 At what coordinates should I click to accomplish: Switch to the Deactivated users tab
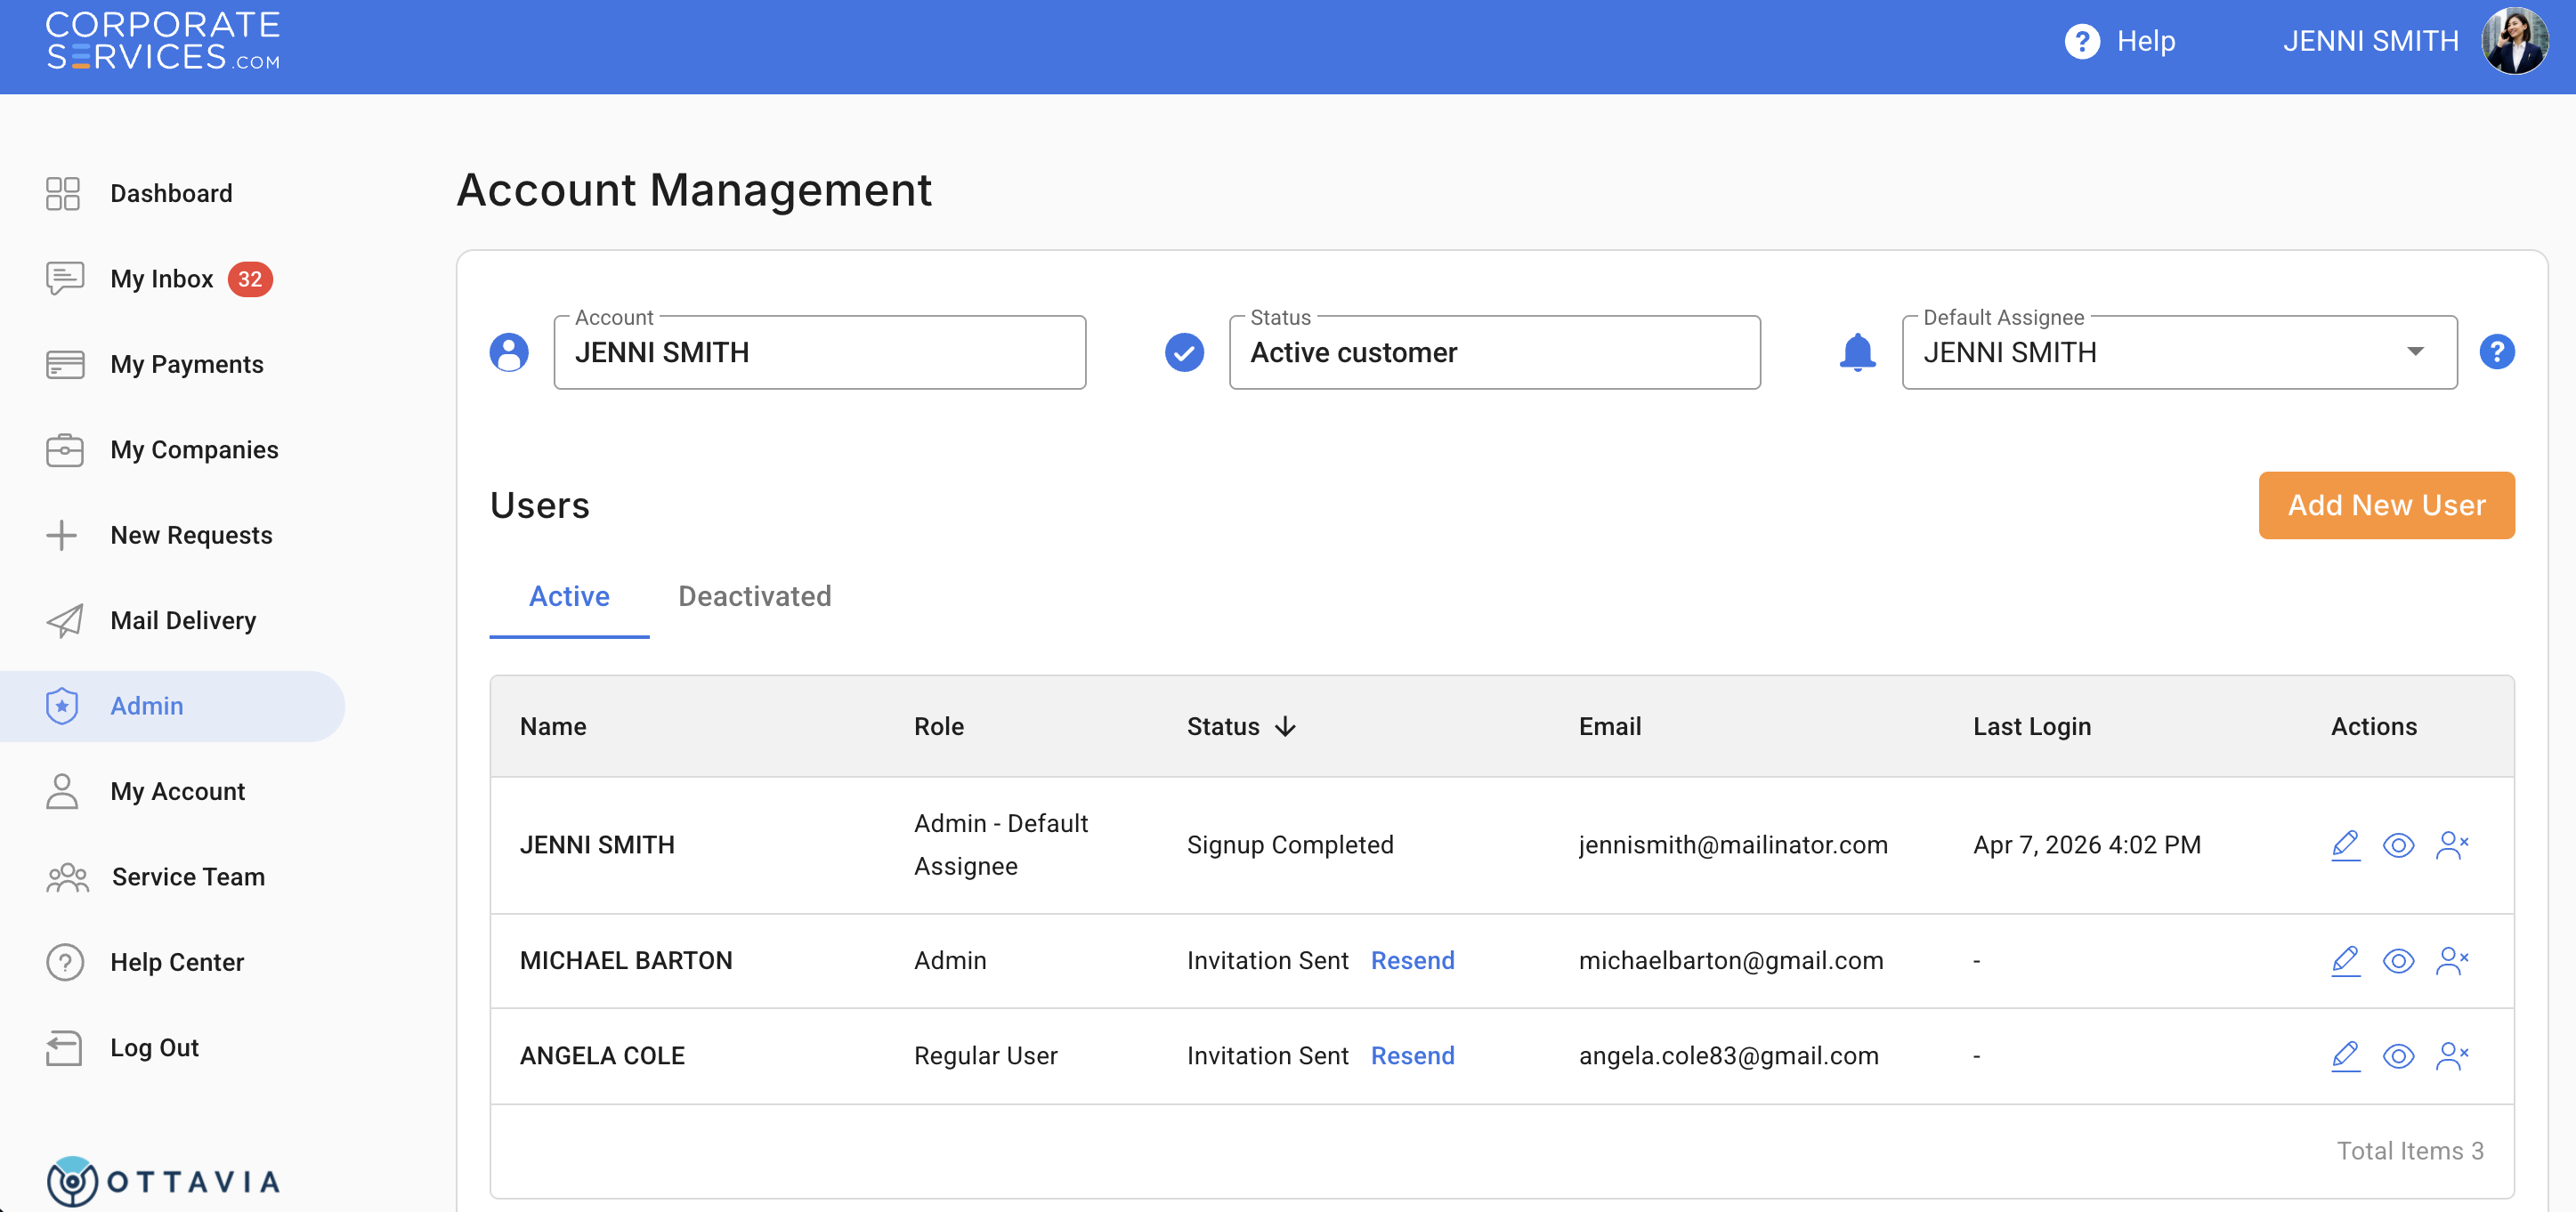(x=754, y=596)
